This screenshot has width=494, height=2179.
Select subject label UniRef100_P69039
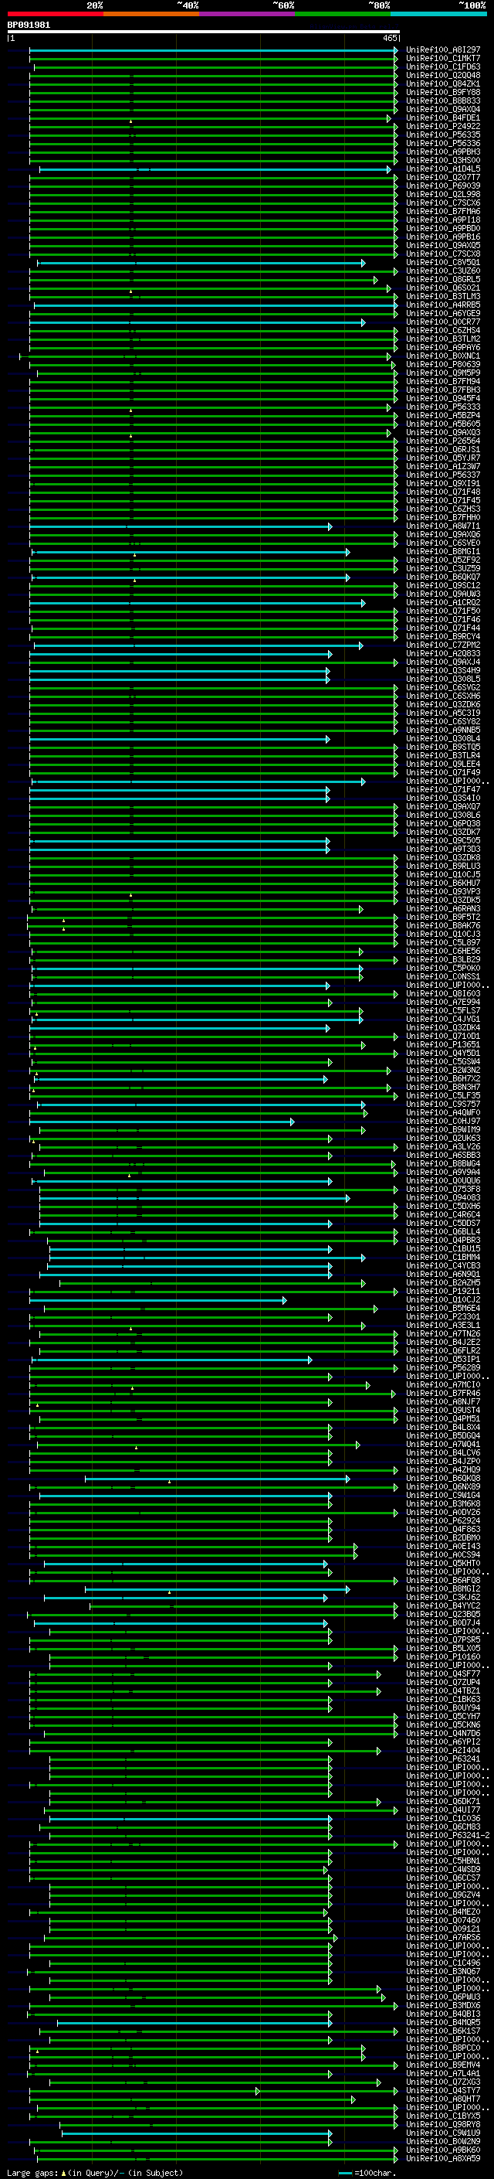coord(442,186)
